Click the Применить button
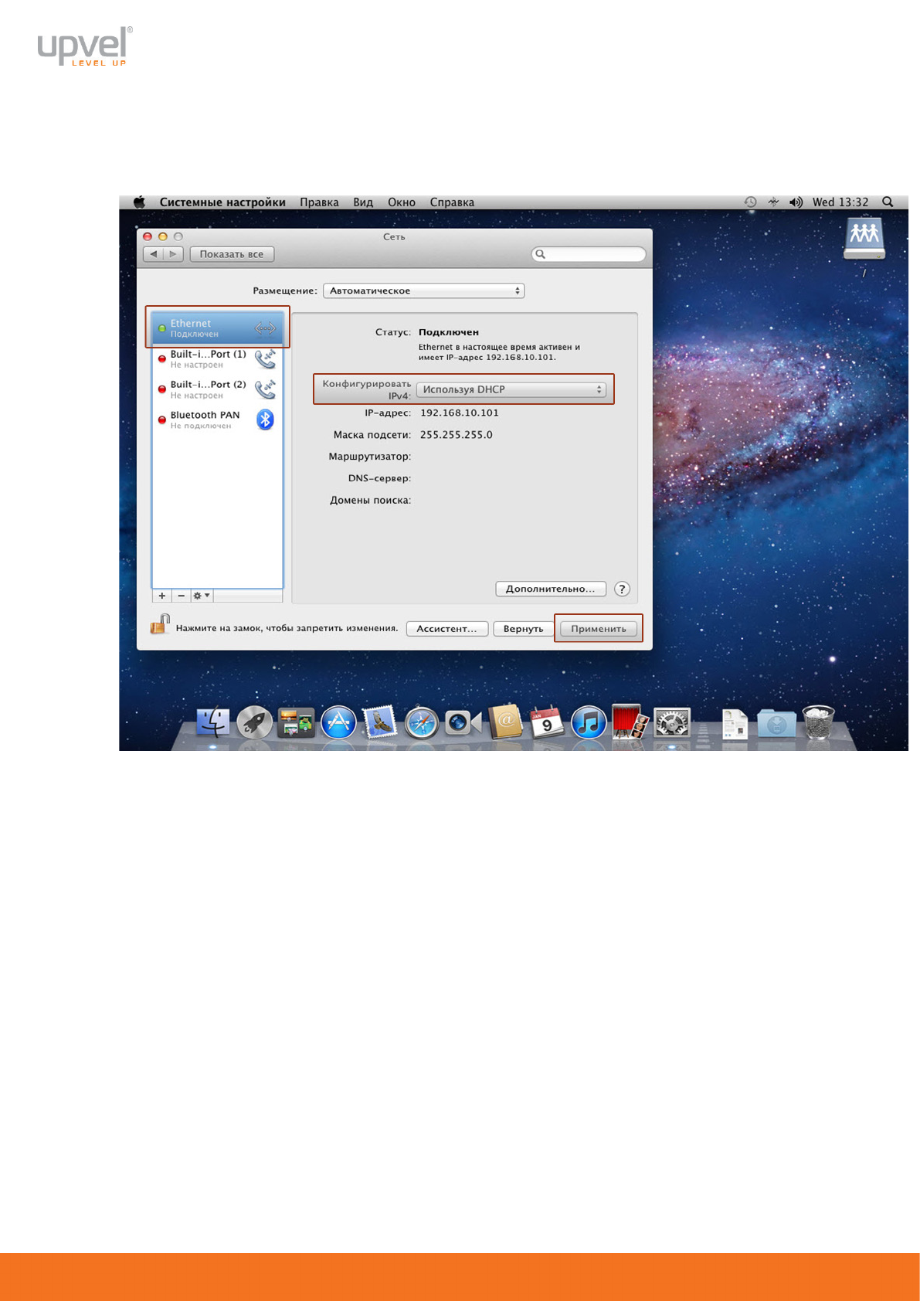Viewport: 920px width, 1301px height. 598,629
